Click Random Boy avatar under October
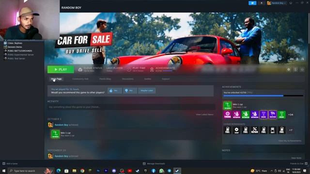Screen dimensions: 310x174 (x=50, y=125)
